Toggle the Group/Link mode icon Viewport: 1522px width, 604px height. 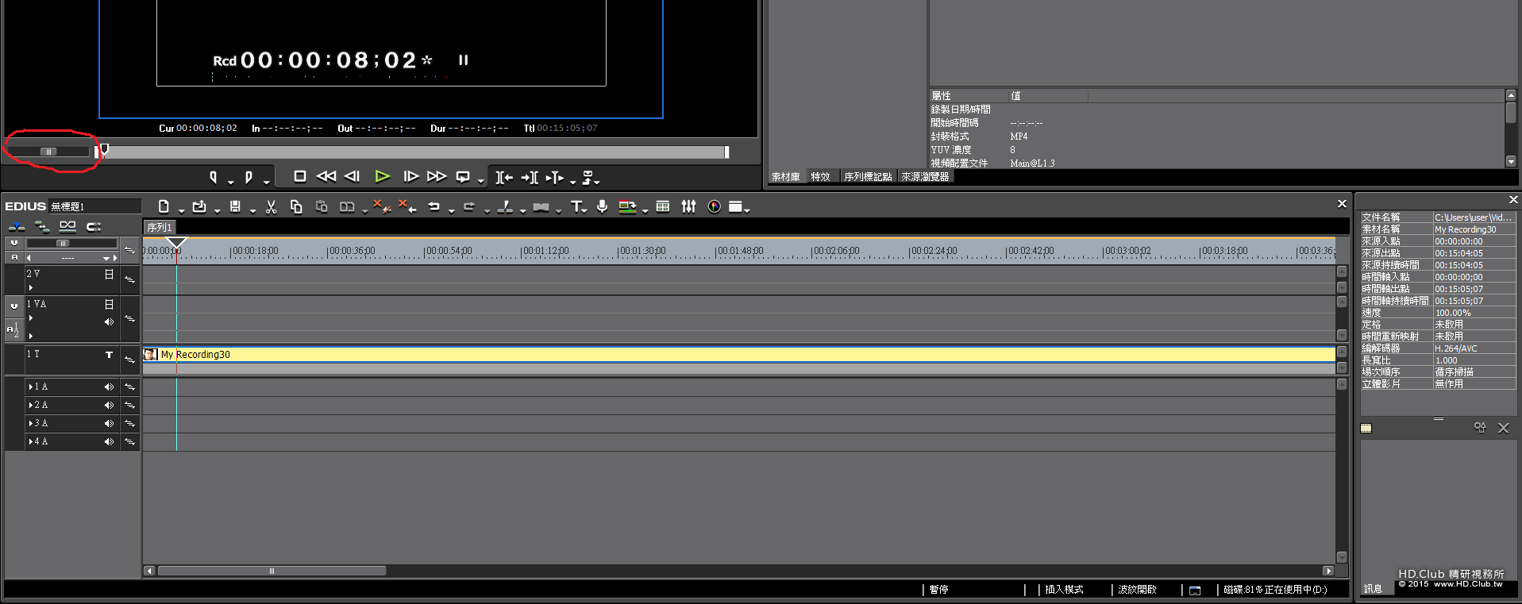point(67,227)
